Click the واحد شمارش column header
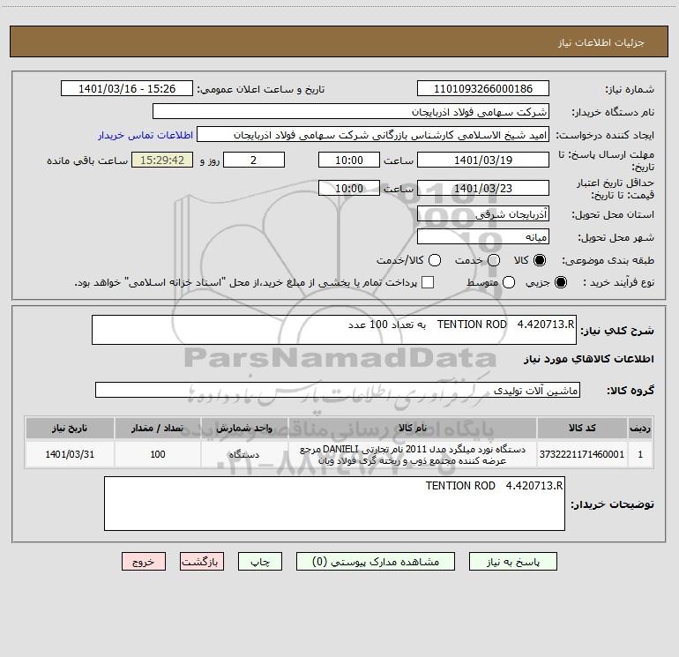Image resolution: width=679 pixels, height=657 pixels. 244,429
